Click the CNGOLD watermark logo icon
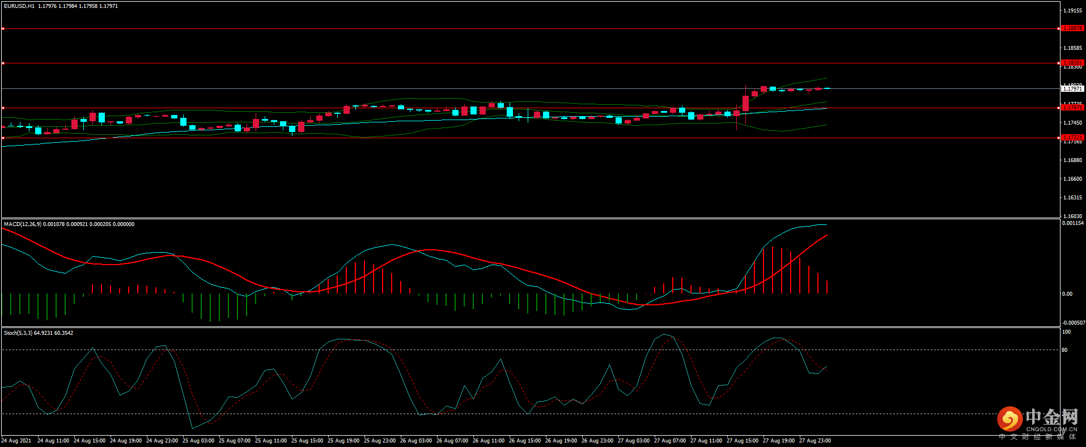 point(1009,420)
